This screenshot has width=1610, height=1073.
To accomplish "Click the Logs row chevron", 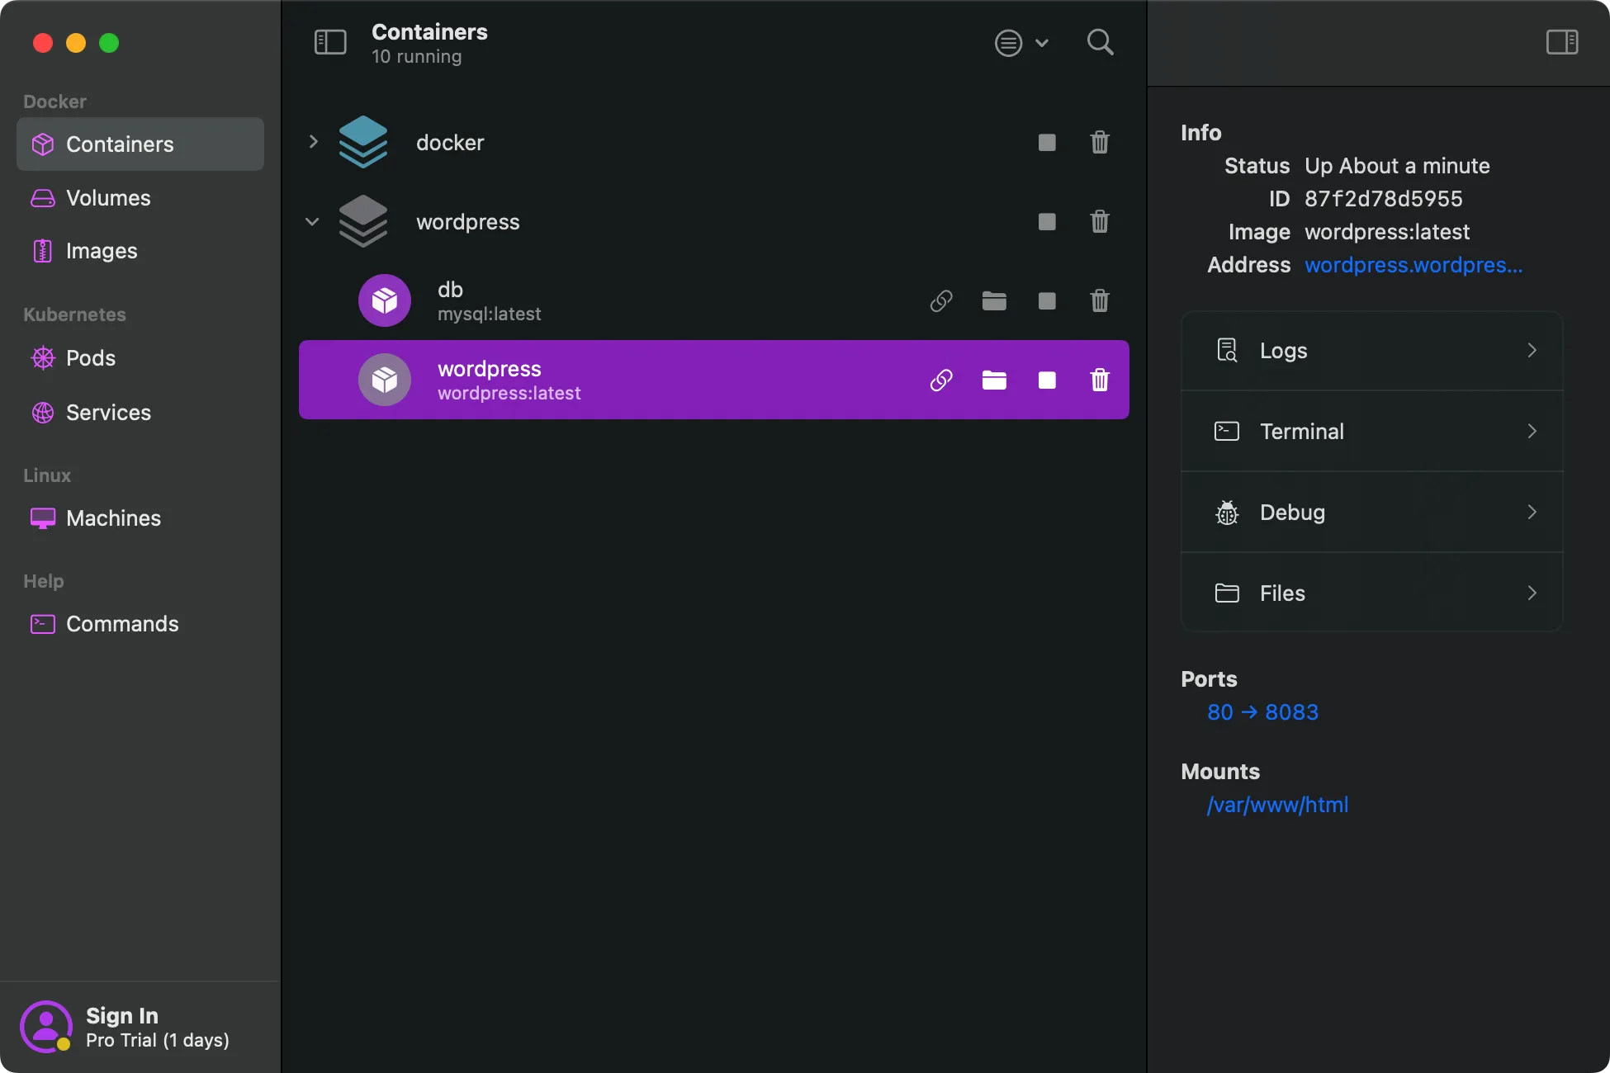I will pos(1532,351).
